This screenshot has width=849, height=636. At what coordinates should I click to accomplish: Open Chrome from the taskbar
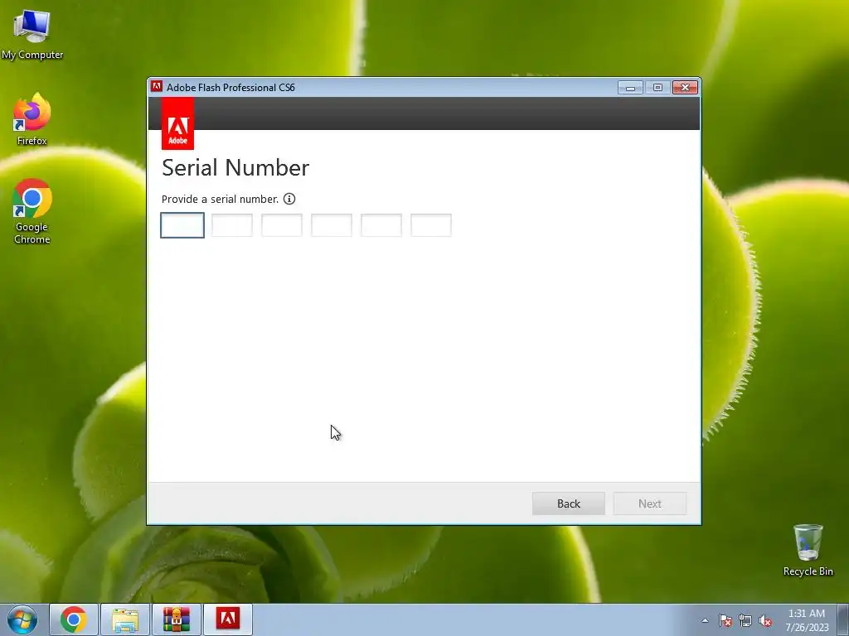(x=74, y=619)
